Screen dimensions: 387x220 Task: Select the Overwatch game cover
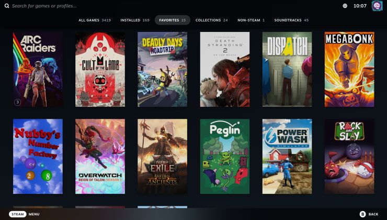tap(100, 157)
